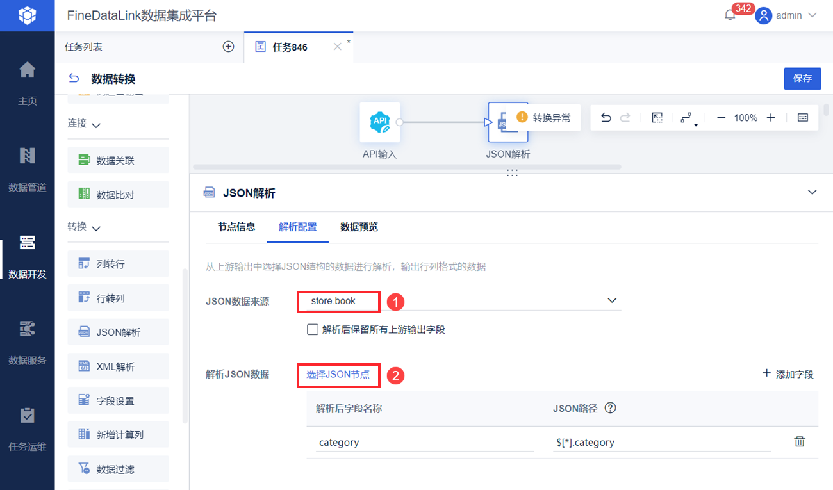Open the notification bell
This screenshot has height=490, width=833.
[730, 15]
